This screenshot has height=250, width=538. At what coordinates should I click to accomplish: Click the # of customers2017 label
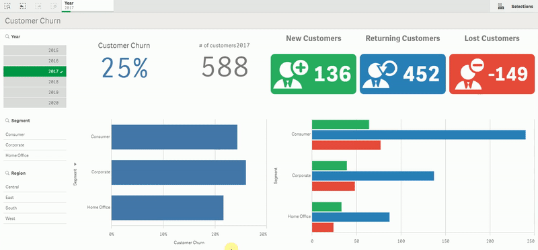click(225, 46)
